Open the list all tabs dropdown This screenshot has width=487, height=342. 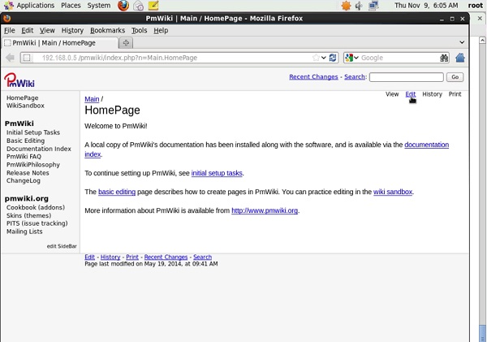coord(462,42)
